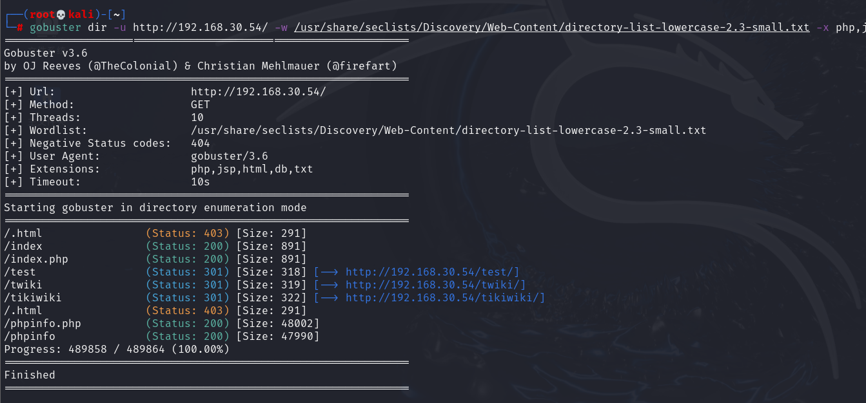Click the /phpinfo.php result entry
This screenshot has width=866, height=403.
(x=43, y=323)
